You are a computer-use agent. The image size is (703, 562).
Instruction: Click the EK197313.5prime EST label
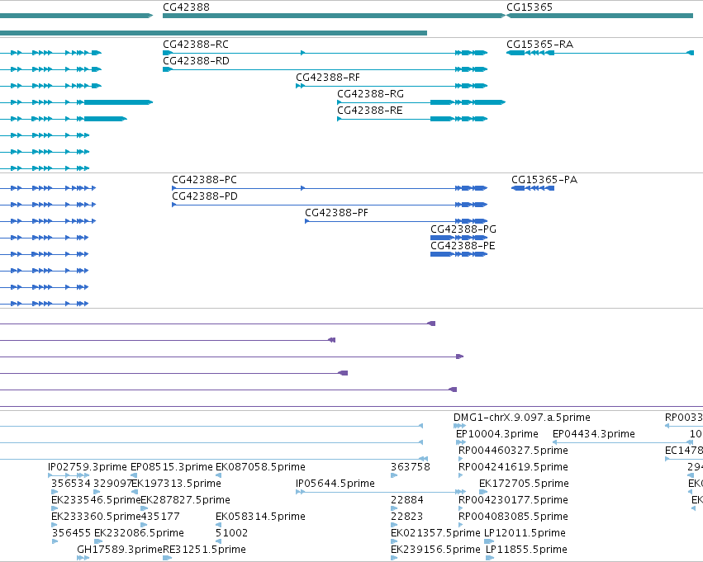tap(176, 484)
